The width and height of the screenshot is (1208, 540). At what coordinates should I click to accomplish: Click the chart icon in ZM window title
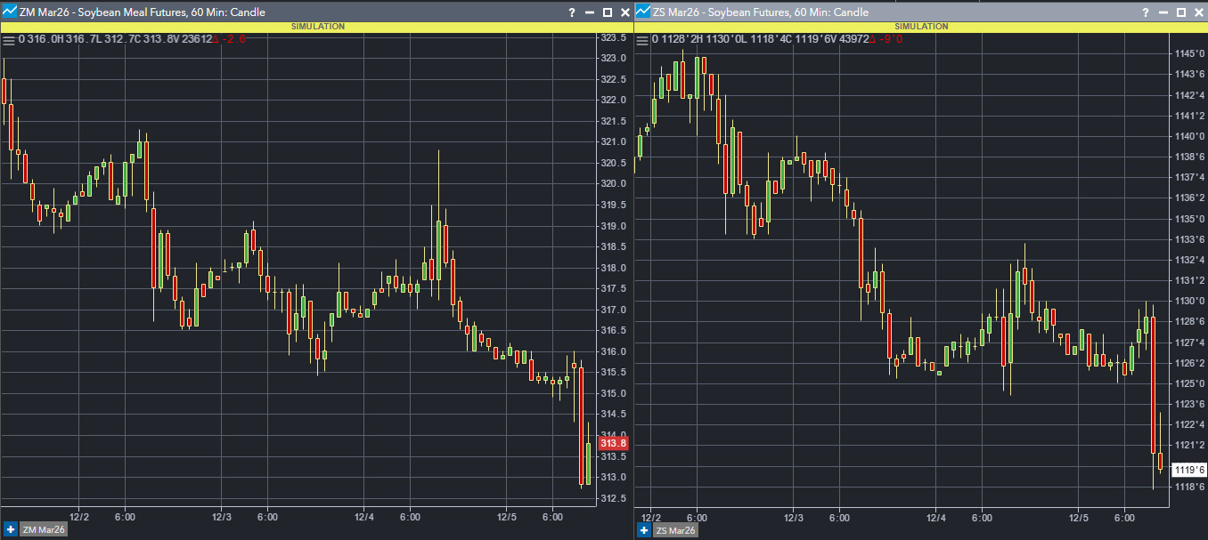point(9,12)
